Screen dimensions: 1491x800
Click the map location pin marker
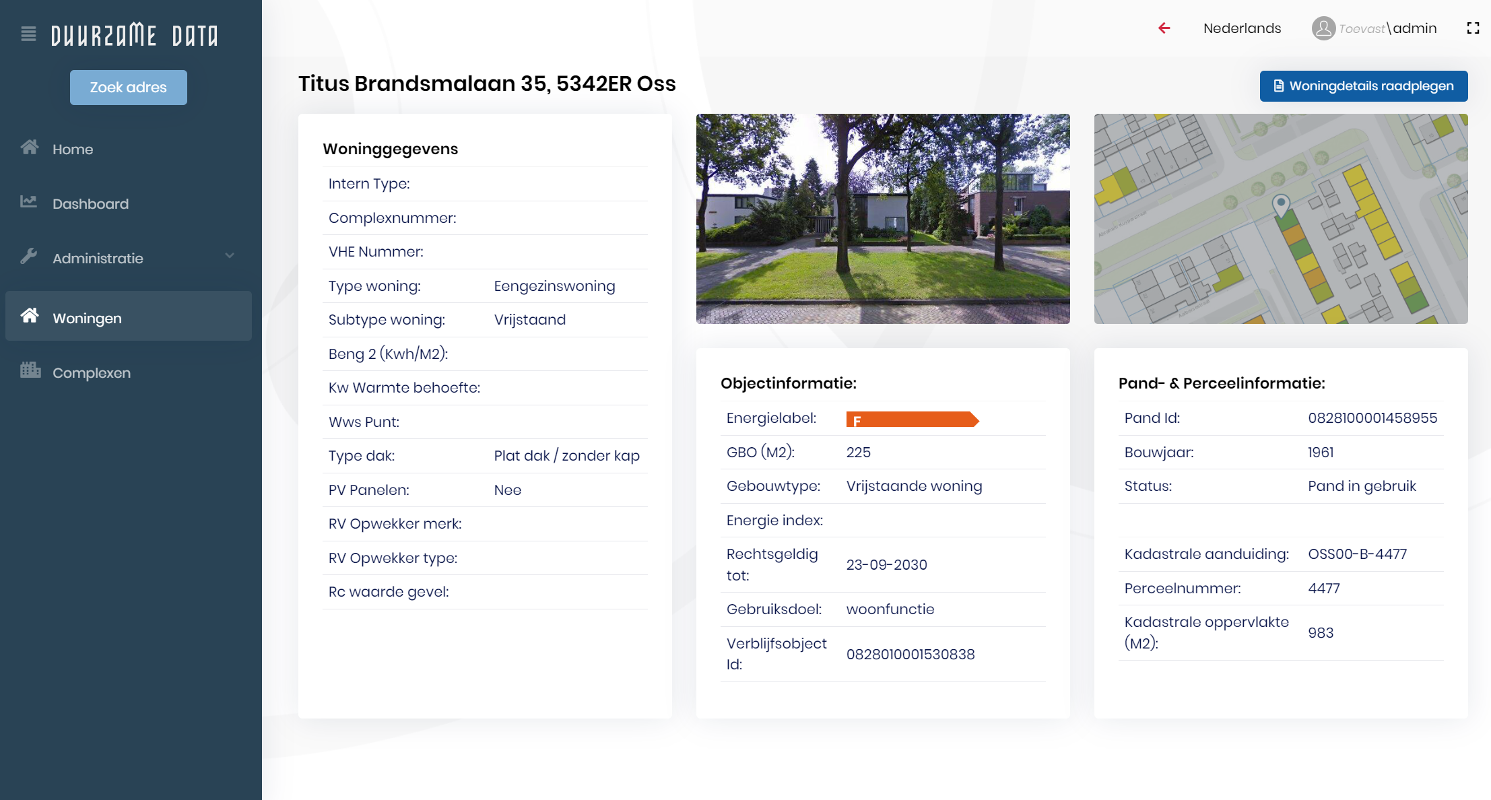1280,205
